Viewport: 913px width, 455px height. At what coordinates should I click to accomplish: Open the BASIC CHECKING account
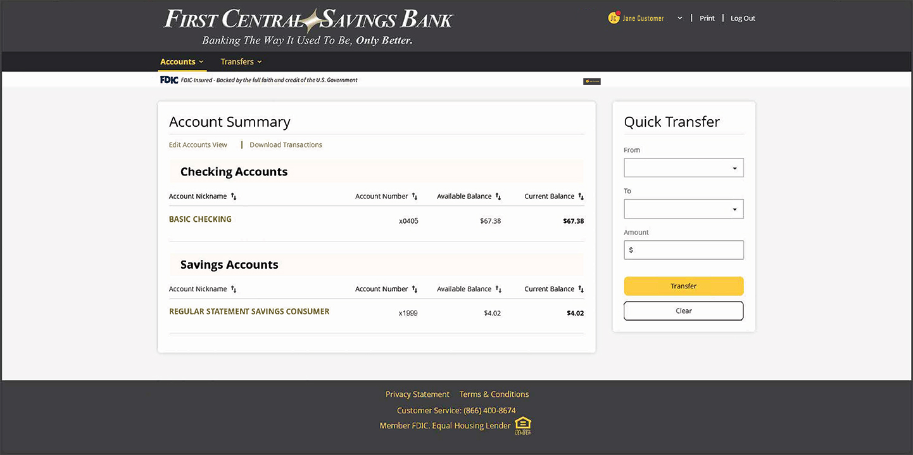tap(200, 219)
